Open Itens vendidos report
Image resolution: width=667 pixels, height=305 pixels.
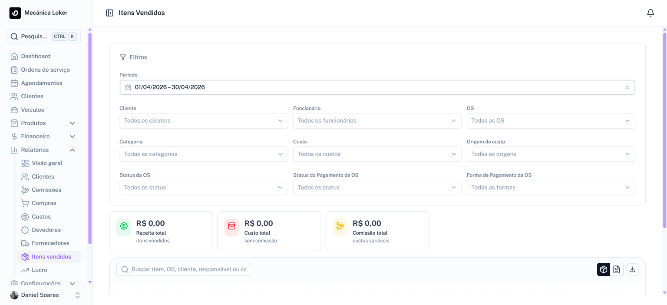click(x=49, y=257)
